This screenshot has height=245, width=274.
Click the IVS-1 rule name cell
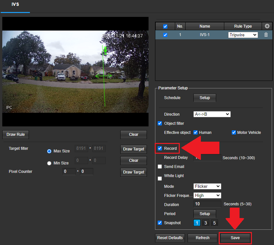(x=205, y=35)
